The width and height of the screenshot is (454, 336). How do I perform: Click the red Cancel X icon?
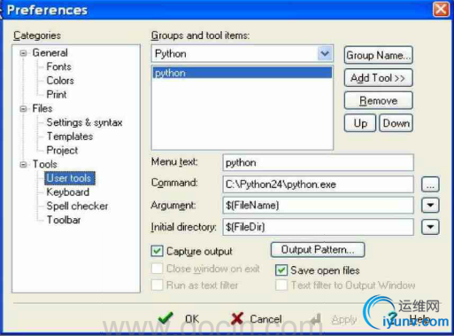pyautogui.click(x=237, y=318)
